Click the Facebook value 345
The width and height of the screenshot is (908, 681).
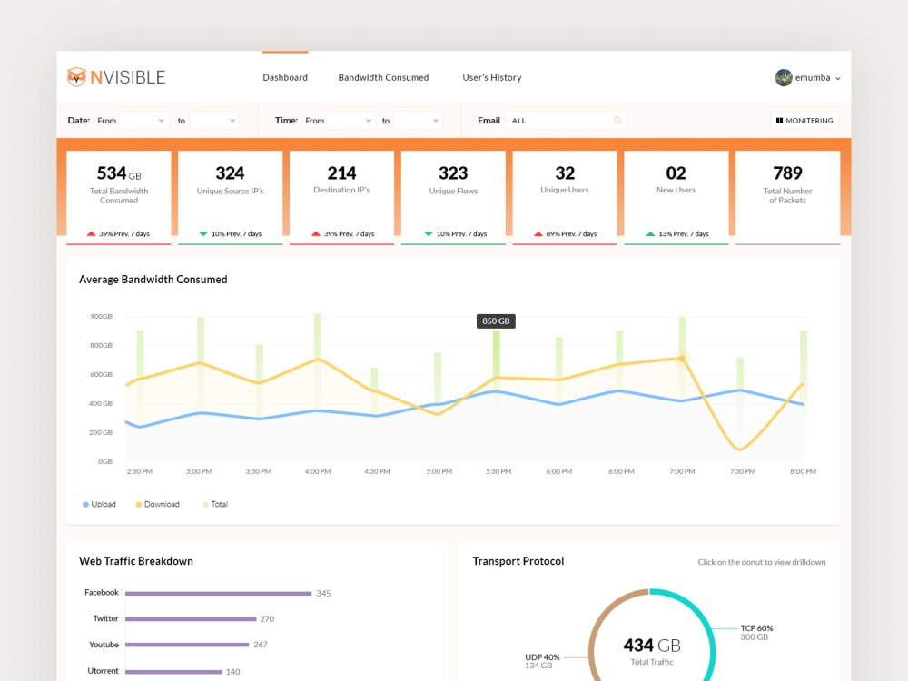point(324,594)
